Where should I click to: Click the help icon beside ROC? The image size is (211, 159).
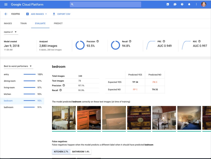coord(199,41)
